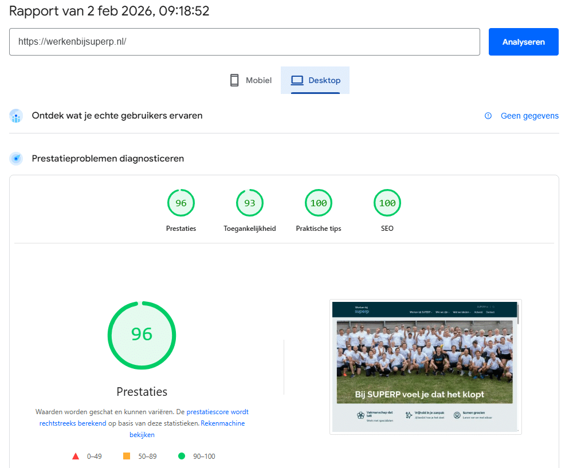Switch to the Desktop tab
Screen dimensions: 573x468
315,80
